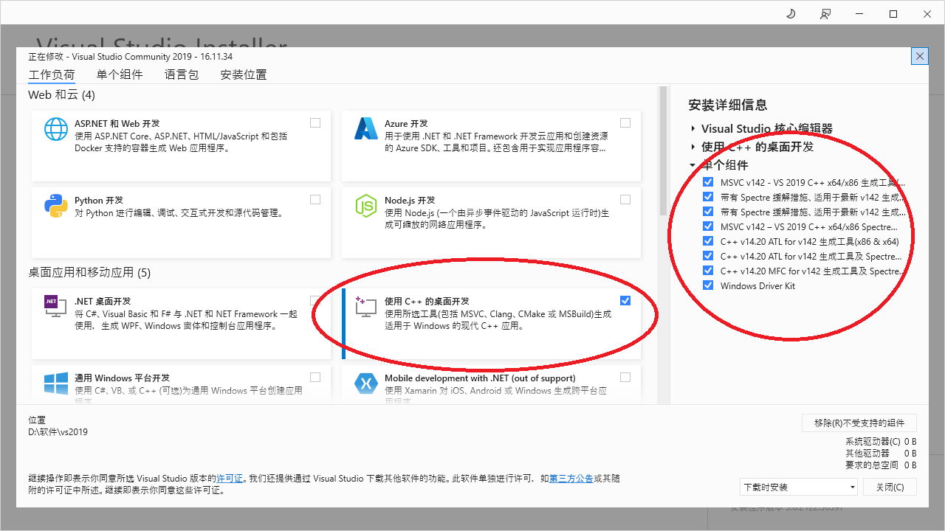Switch to the 单个组件 tab
The height and width of the screenshot is (531, 945).
(x=120, y=75)
